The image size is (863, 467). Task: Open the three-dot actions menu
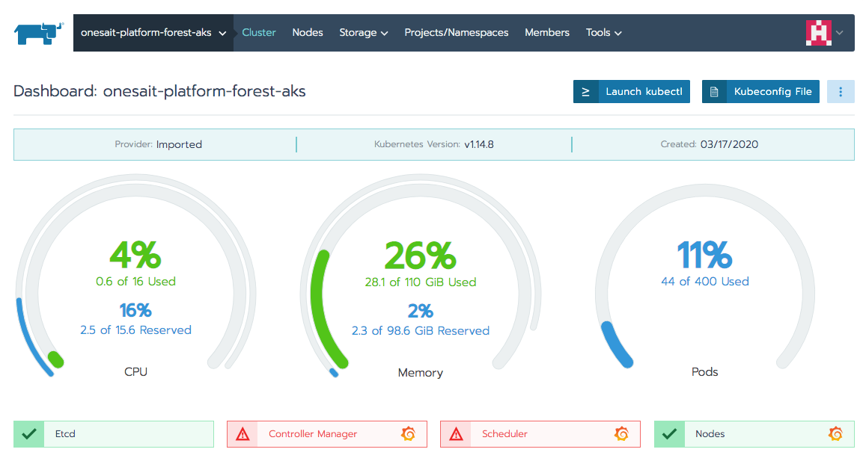(x=840, y=91)
